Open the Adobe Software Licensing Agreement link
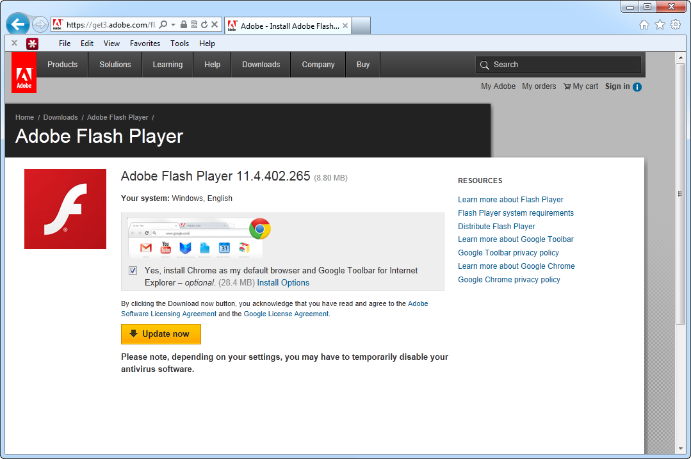 [x=169, y=314]
